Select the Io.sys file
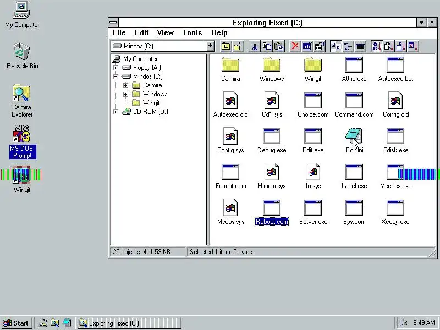 click(313, 177)
